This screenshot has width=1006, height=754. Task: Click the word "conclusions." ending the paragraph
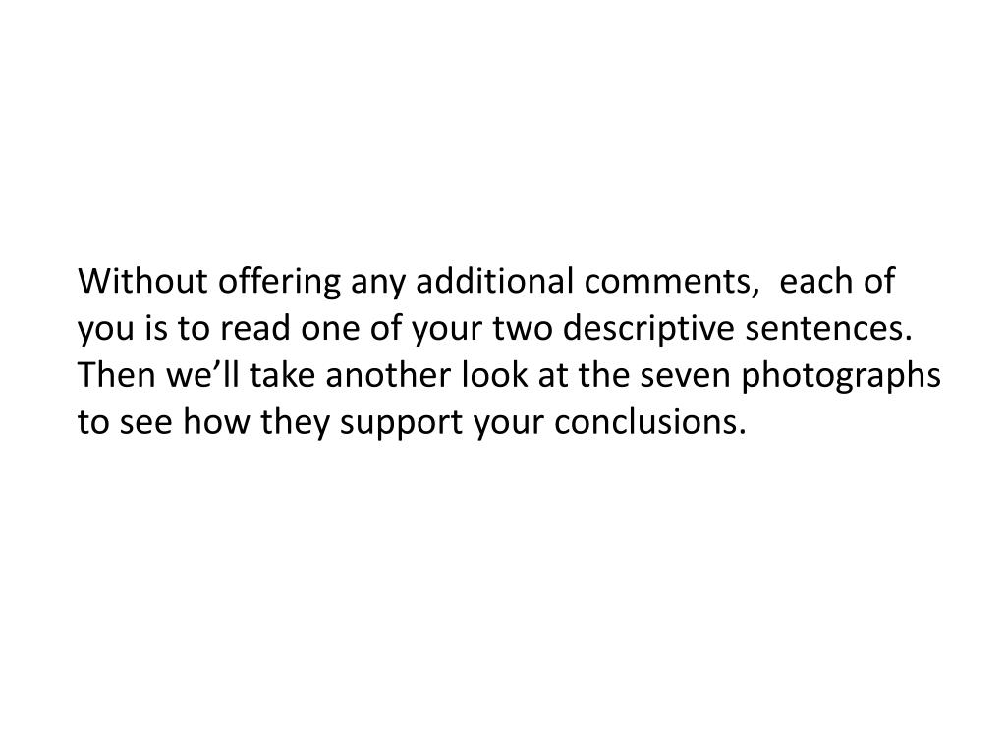coord(650,422)
